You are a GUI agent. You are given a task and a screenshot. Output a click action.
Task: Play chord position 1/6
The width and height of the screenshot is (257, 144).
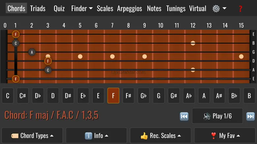(x=217, y=116)
